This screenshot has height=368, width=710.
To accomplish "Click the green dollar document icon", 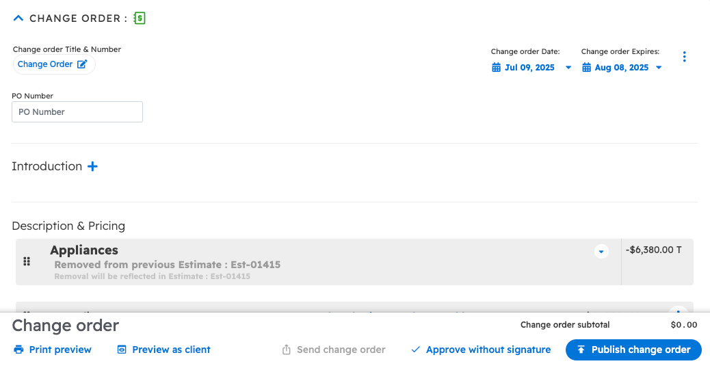I will 140,18.
